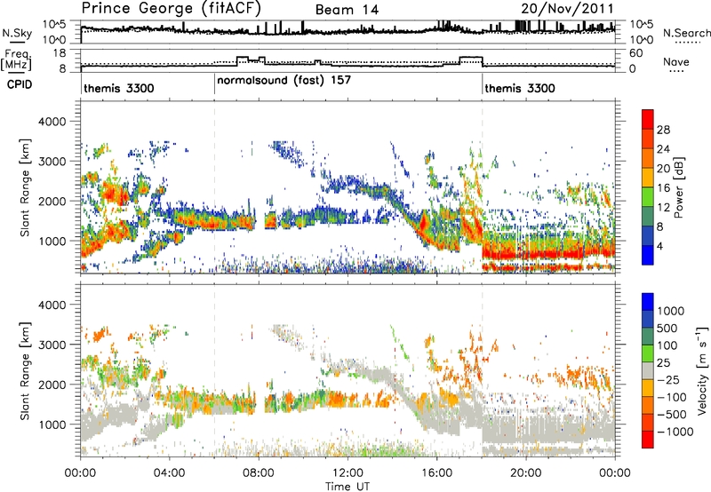Click the first 'themis 3300' label after 00:00

click(x=119, y=88)
